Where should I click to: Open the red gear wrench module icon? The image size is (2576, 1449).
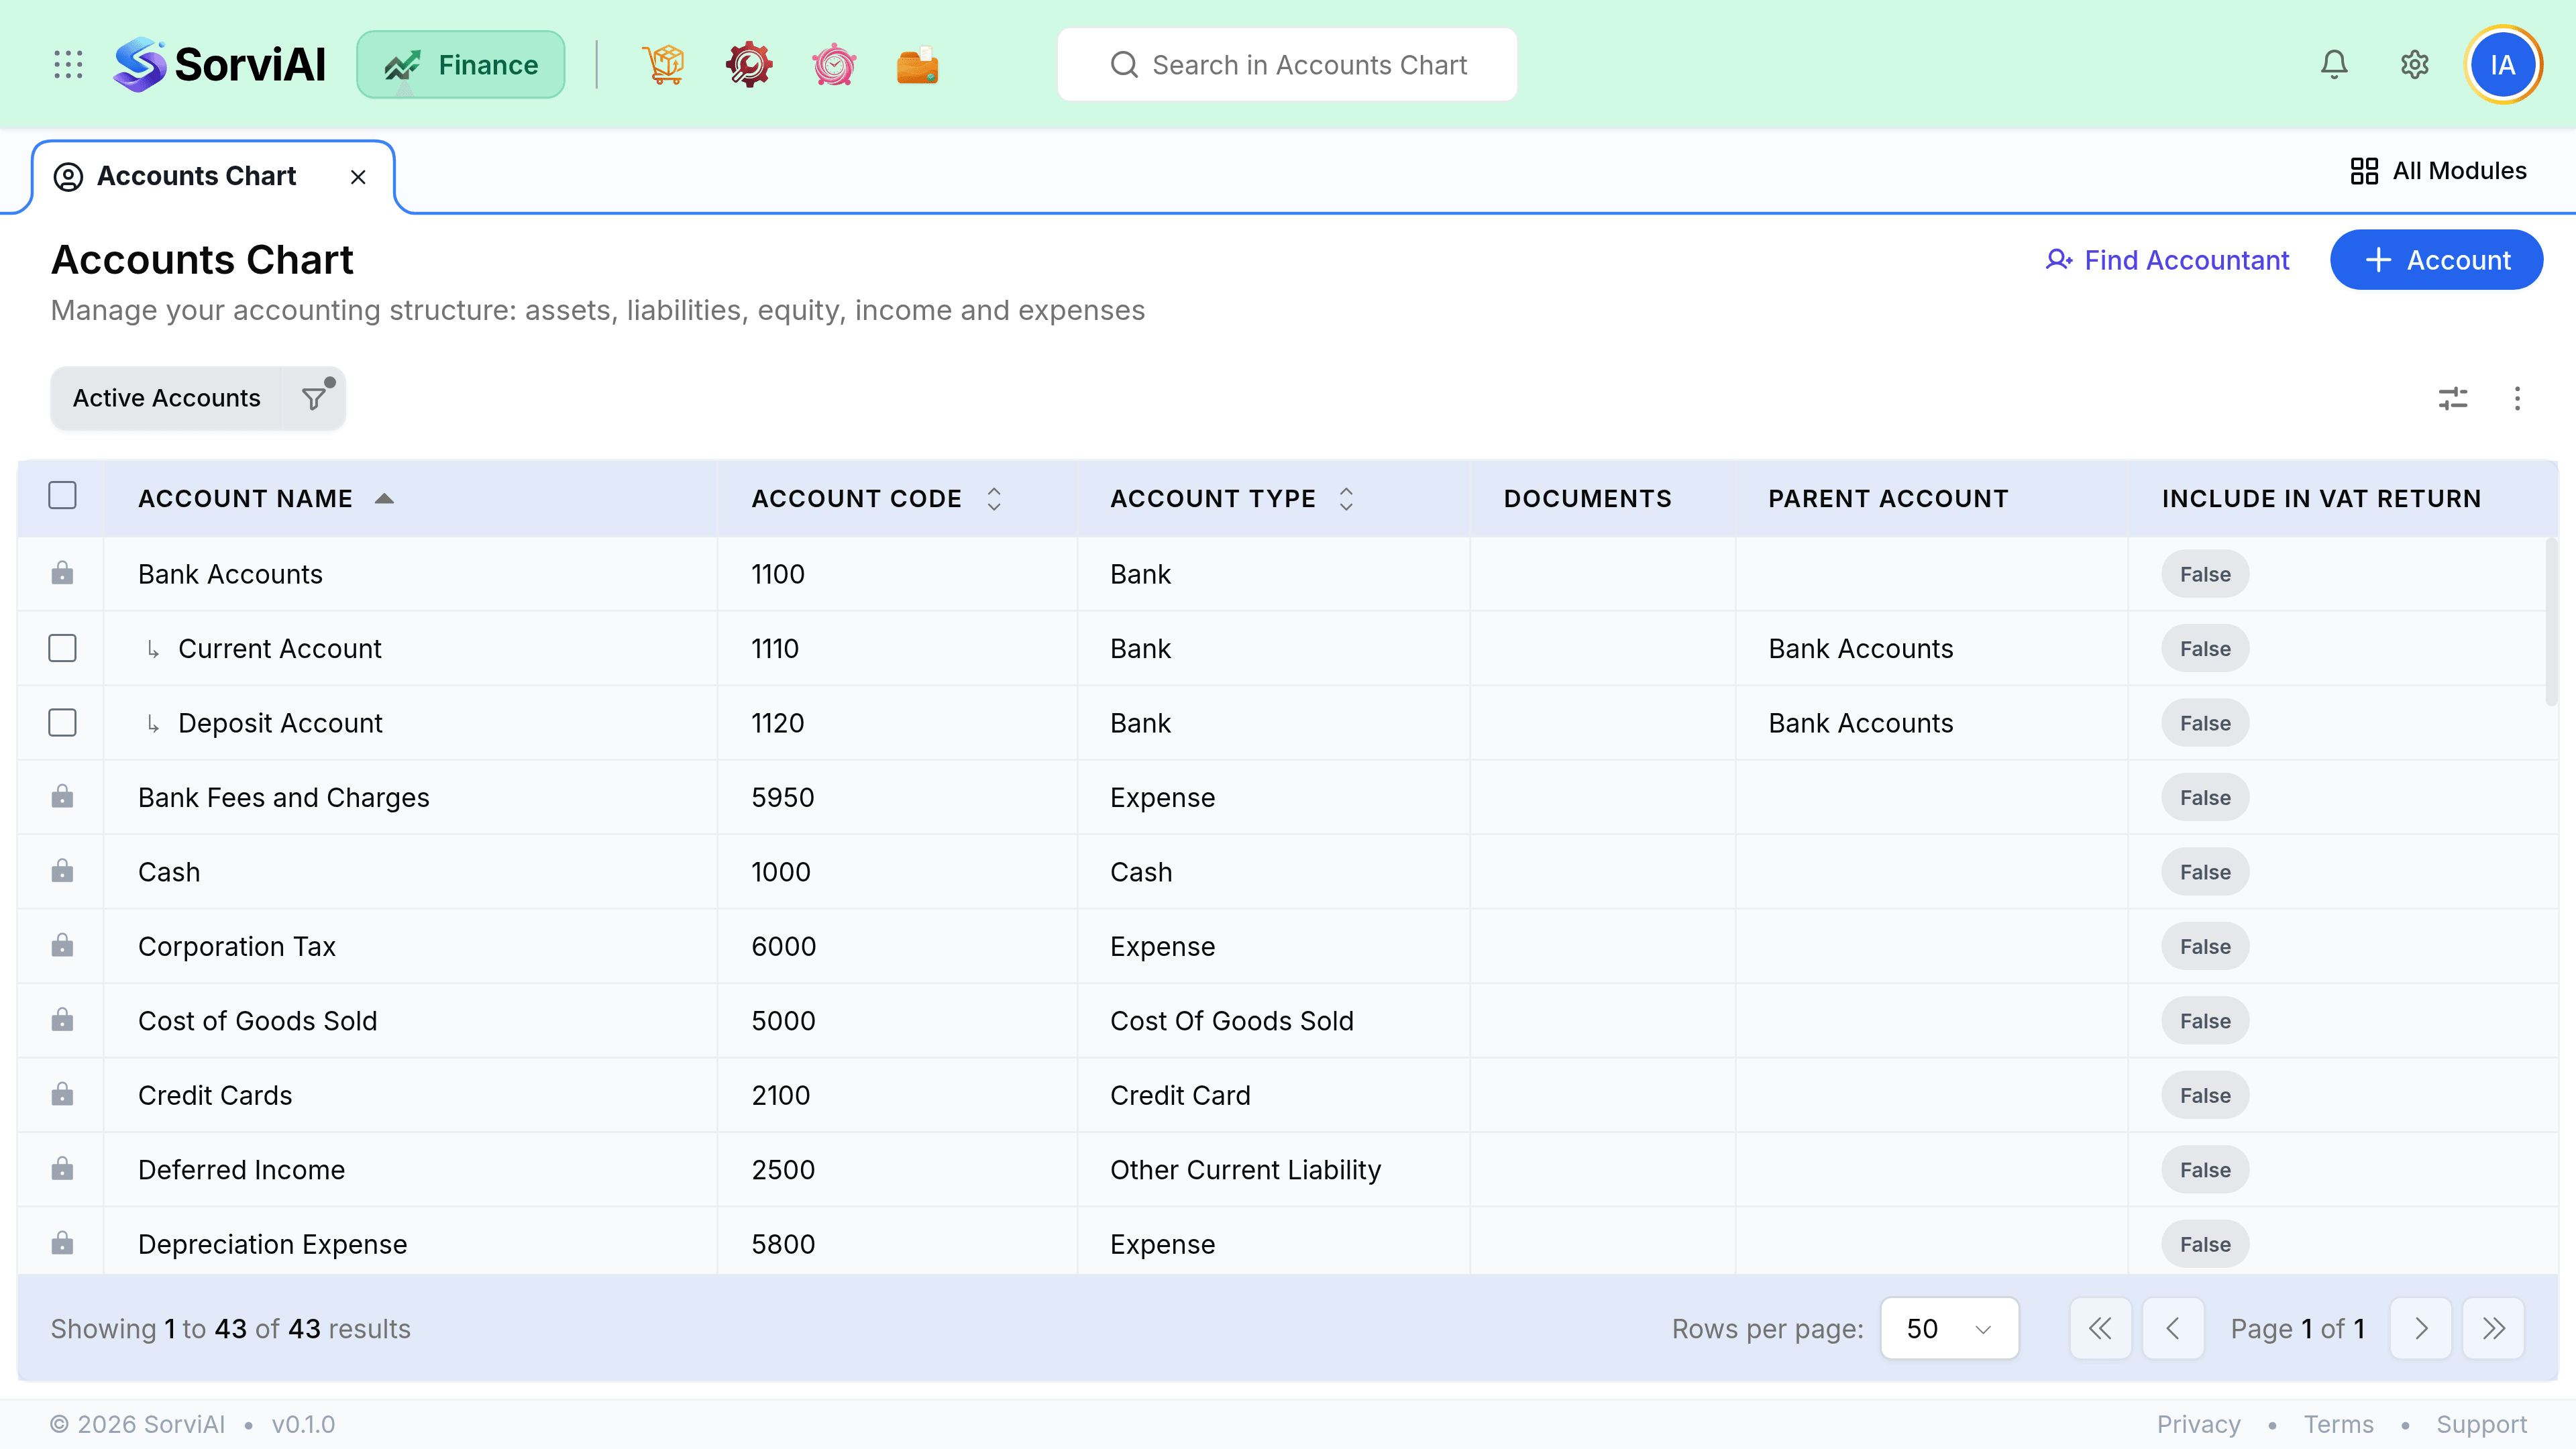click(748, 65)
